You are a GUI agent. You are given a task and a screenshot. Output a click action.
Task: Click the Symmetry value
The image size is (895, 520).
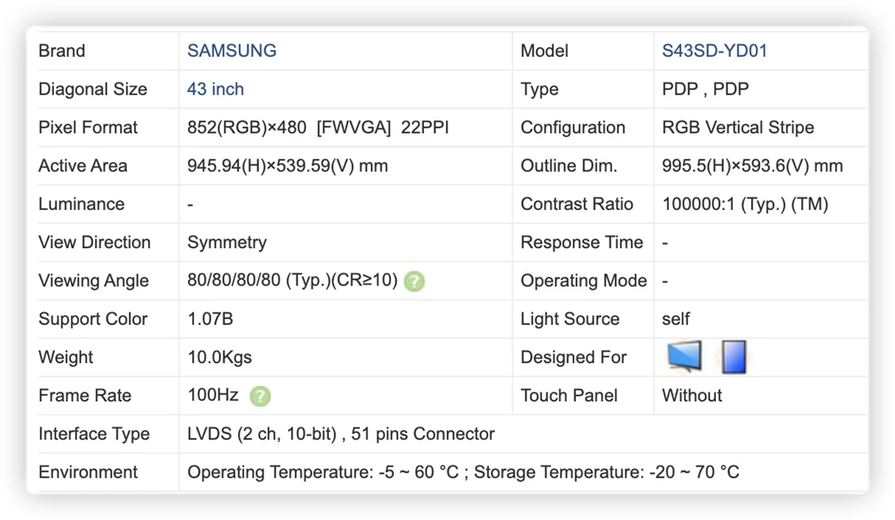pos(227,243)
